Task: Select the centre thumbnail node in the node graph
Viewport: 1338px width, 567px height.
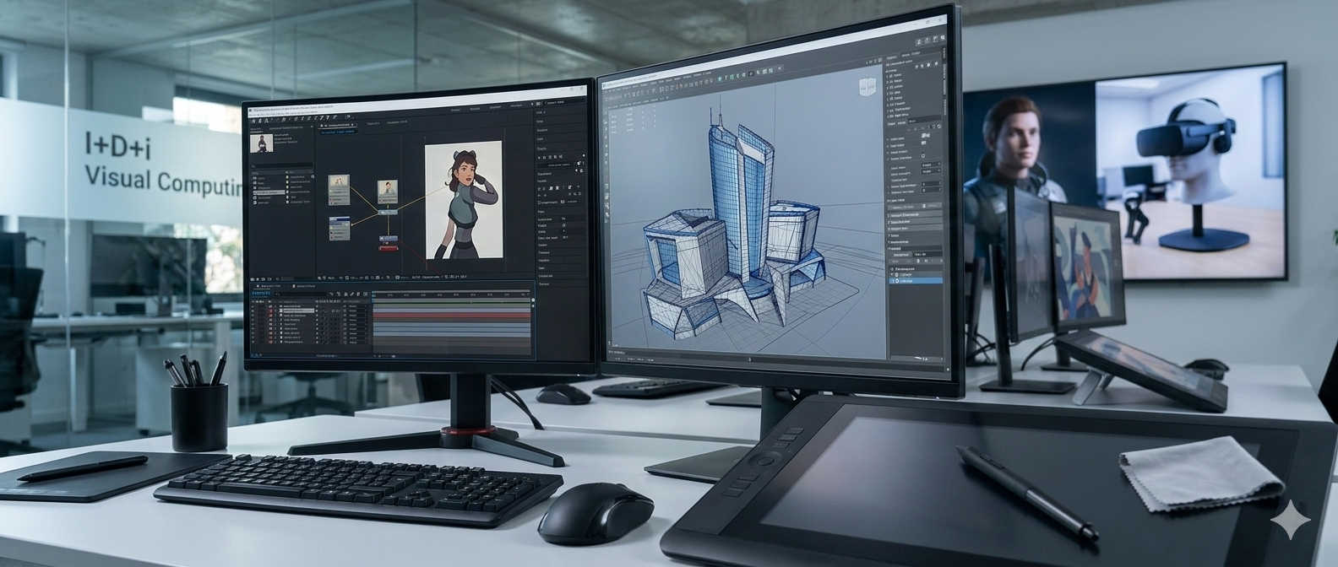Action: click(x=388, y=192)
